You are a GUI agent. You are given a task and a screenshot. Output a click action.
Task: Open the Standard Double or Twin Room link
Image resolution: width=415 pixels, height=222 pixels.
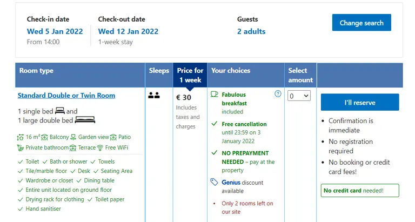(x=66, y=96)
